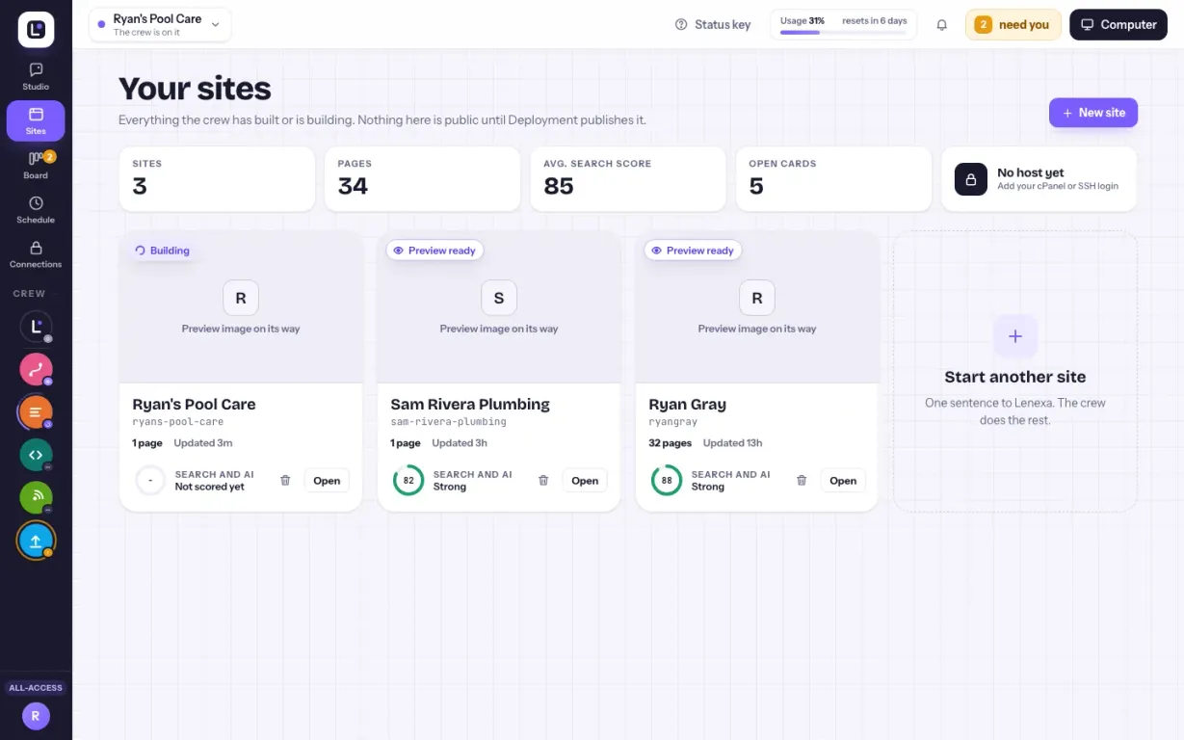Screen dimensions: 1184x740
Task: Open the Sam Rivera Plumbing site
Action: (x=585, y=481)
